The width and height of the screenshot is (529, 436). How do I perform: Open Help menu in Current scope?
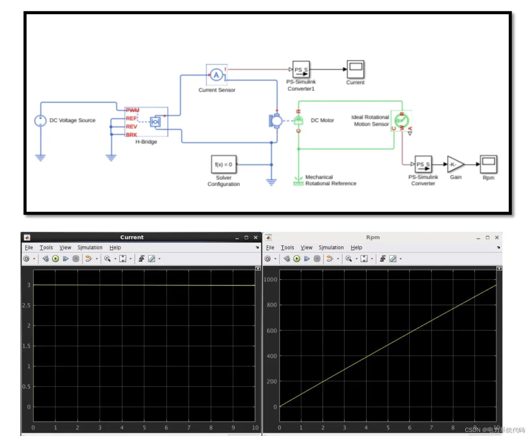(x=115, y=248)
